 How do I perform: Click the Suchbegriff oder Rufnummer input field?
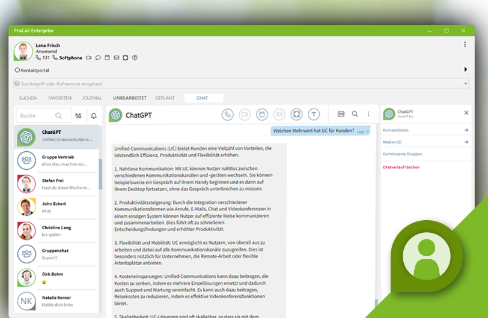(241, 83)
